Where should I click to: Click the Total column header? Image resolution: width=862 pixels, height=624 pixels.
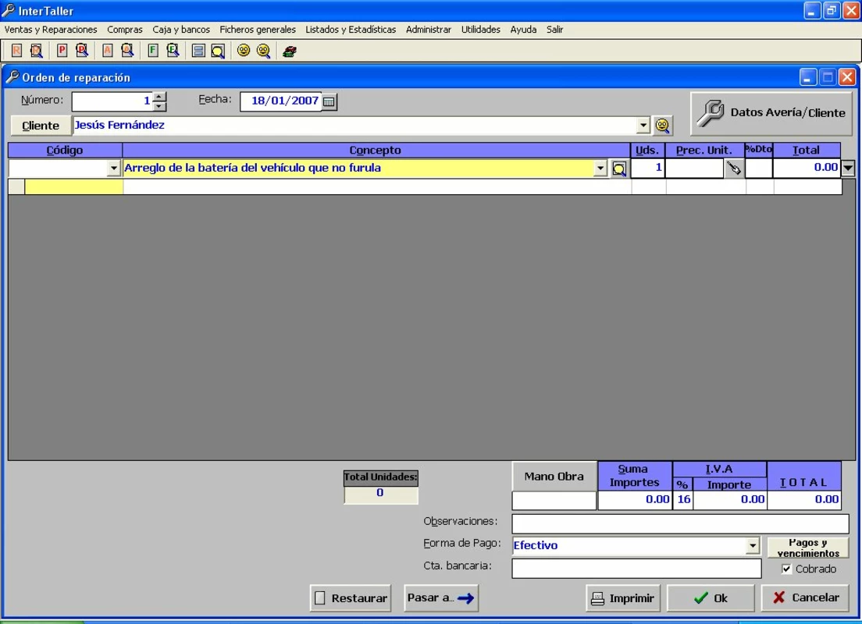(806, 151)
